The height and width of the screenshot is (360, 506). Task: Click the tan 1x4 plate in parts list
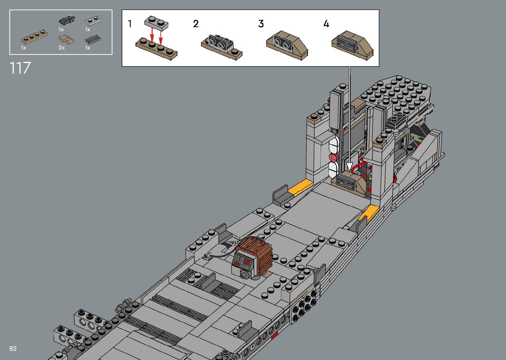(x=34, y=37)
